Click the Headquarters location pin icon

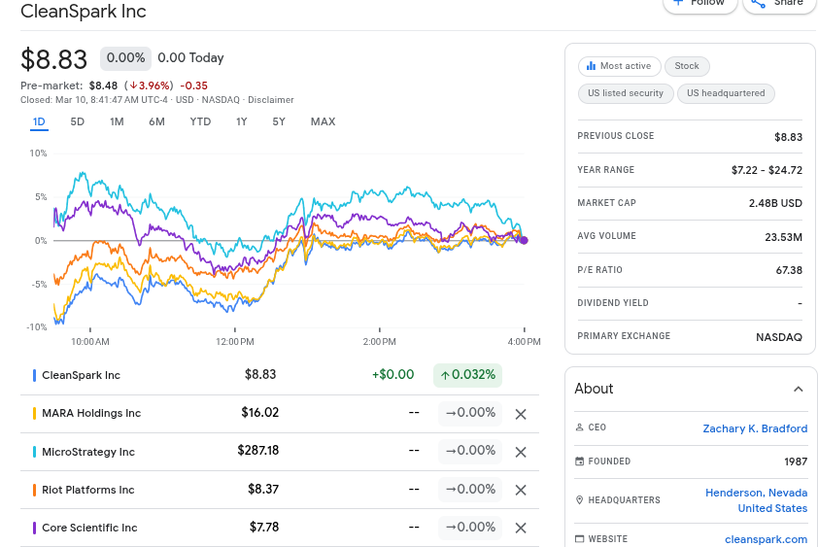click(x=579, y=500)
